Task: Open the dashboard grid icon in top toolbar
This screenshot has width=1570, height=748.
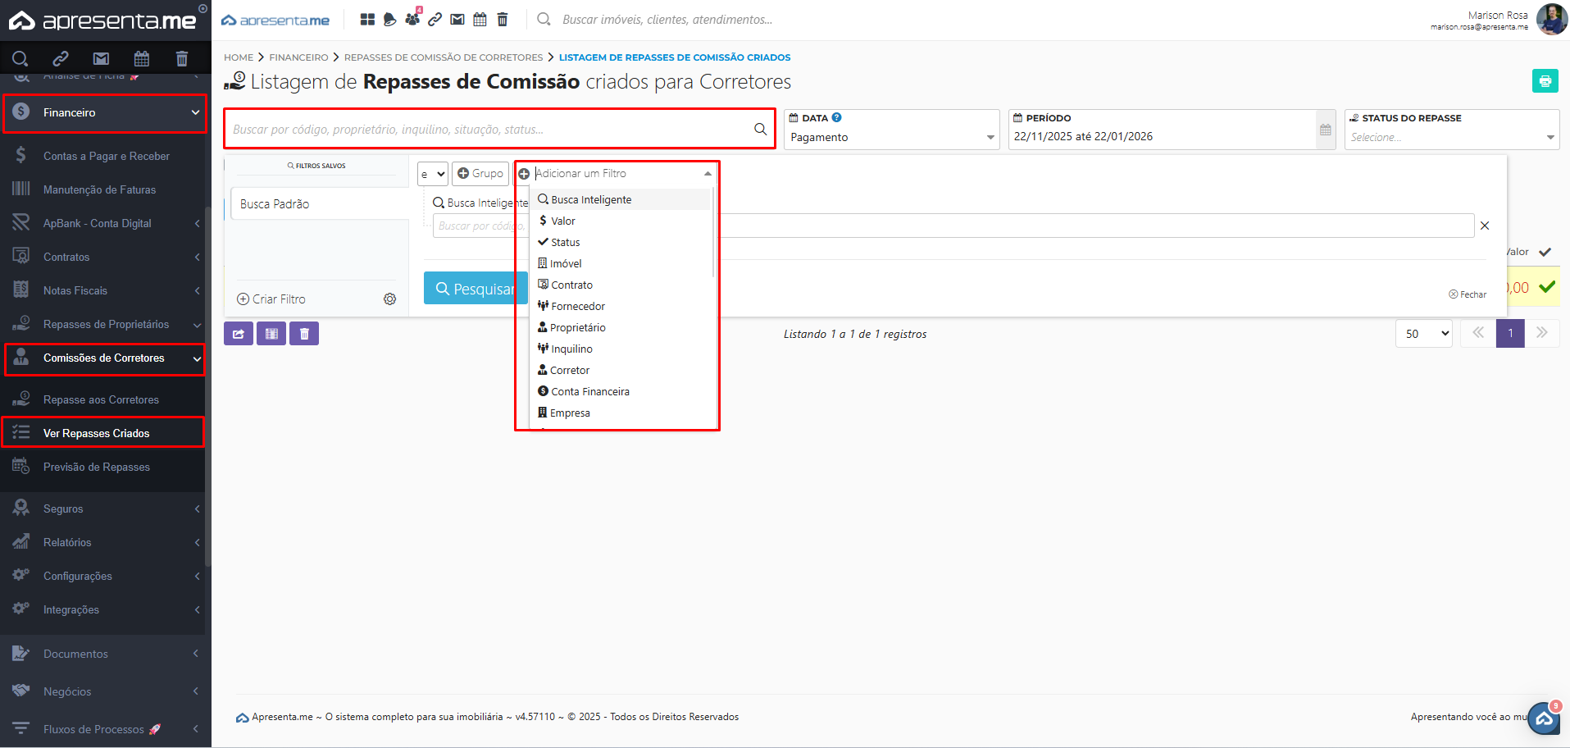Action: 367,20
